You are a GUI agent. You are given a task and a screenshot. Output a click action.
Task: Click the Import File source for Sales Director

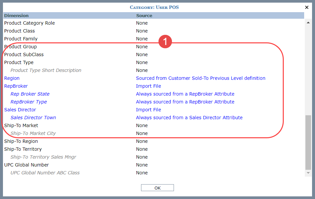click(149, 110)
